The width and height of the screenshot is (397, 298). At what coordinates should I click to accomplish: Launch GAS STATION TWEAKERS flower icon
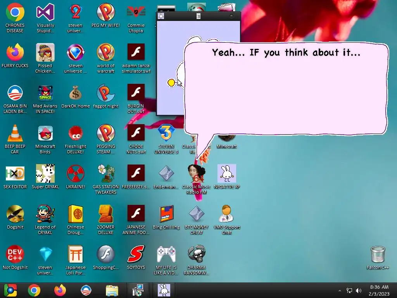click(105, 179)
